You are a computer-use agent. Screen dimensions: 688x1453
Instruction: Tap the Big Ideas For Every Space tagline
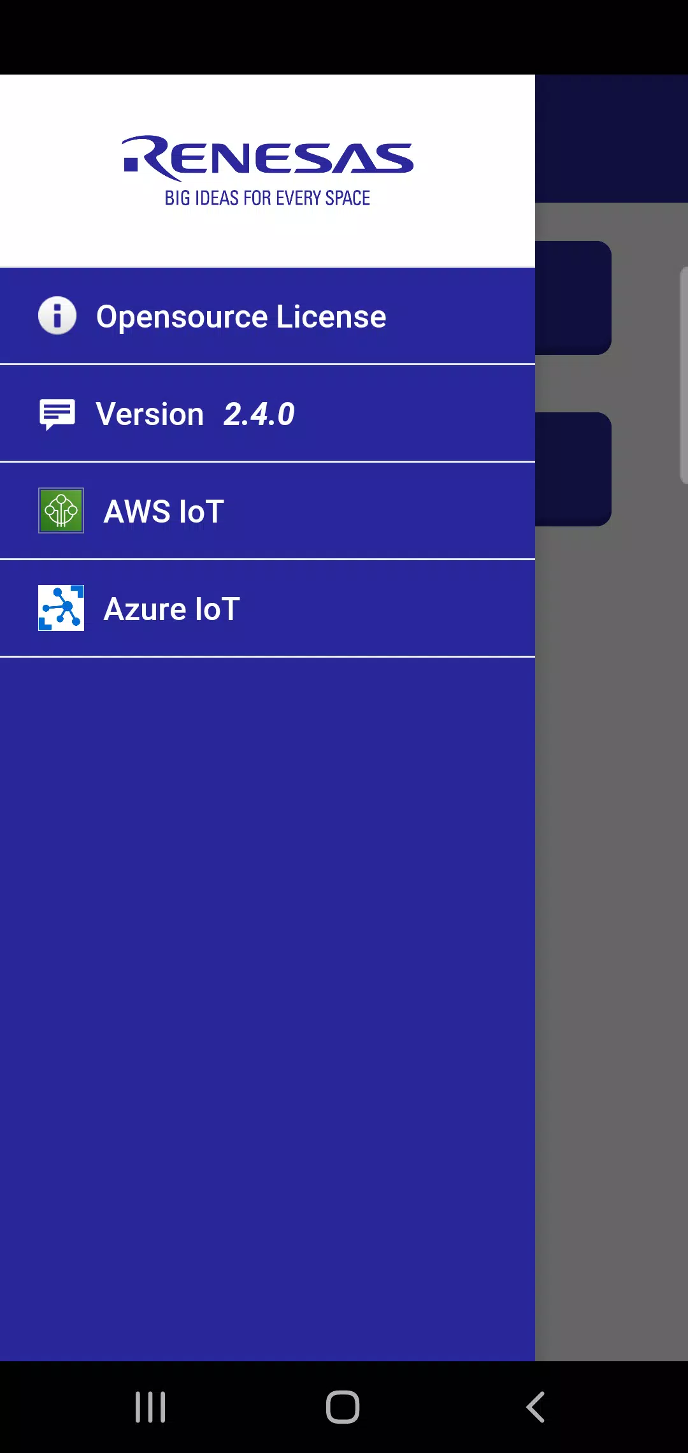(x=268, y=198)
